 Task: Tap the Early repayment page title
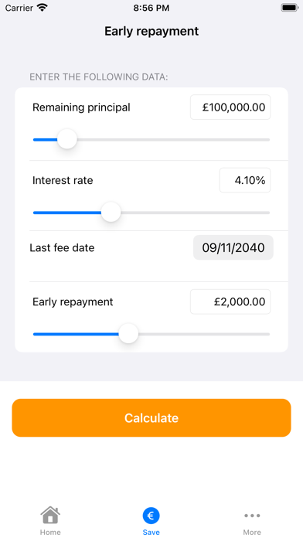pos(151,31)
